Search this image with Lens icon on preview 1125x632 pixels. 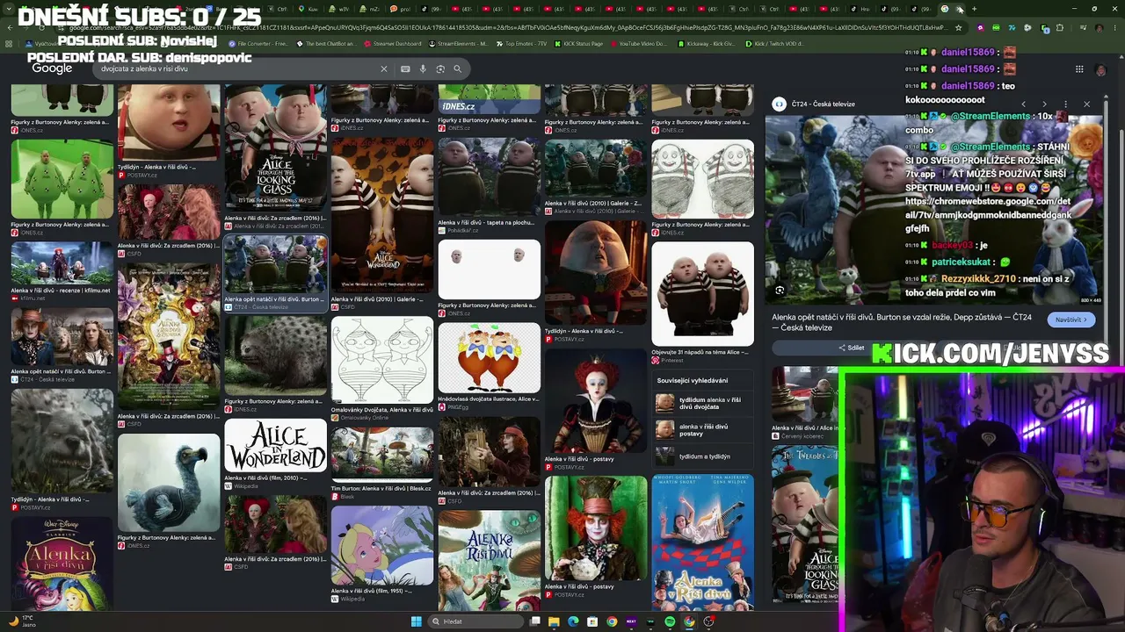tap(780, 290)
